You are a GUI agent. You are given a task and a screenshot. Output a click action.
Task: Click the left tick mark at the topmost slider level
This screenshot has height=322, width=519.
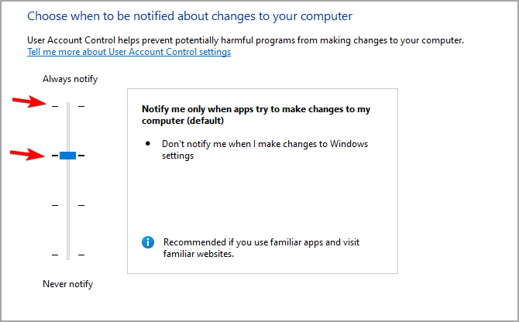click(x=54, y=106)
